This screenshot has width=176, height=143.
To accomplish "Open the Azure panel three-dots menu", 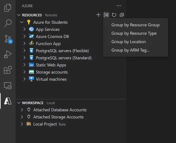I will coord(119,6).
